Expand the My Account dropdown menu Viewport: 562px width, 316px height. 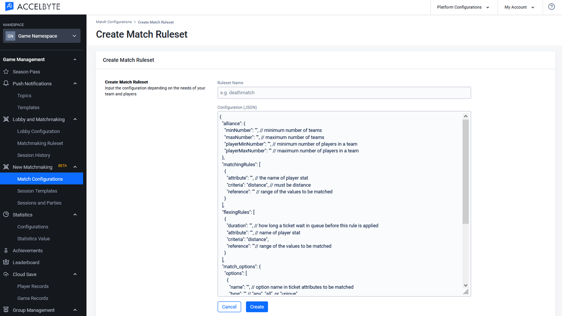(520, 7)
